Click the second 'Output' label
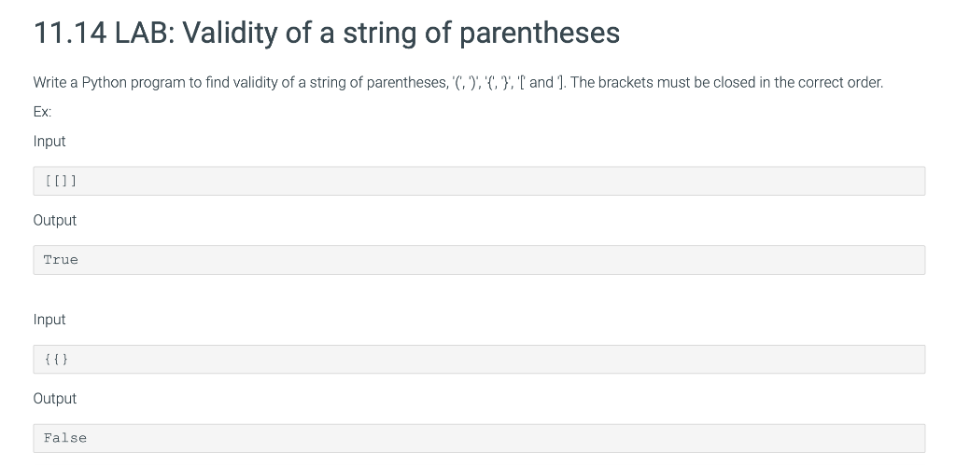 (x=55, y=398)
